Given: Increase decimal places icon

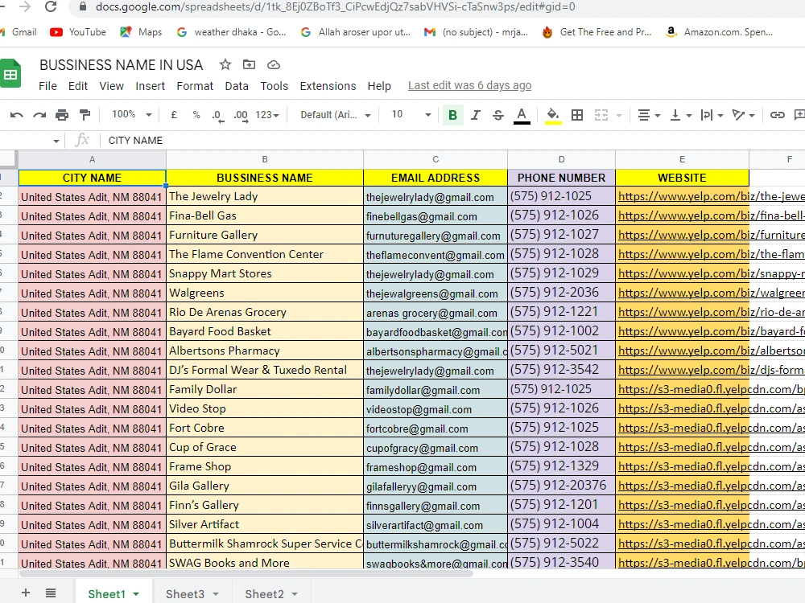Looking at the screenshot, I should (241, 116).
